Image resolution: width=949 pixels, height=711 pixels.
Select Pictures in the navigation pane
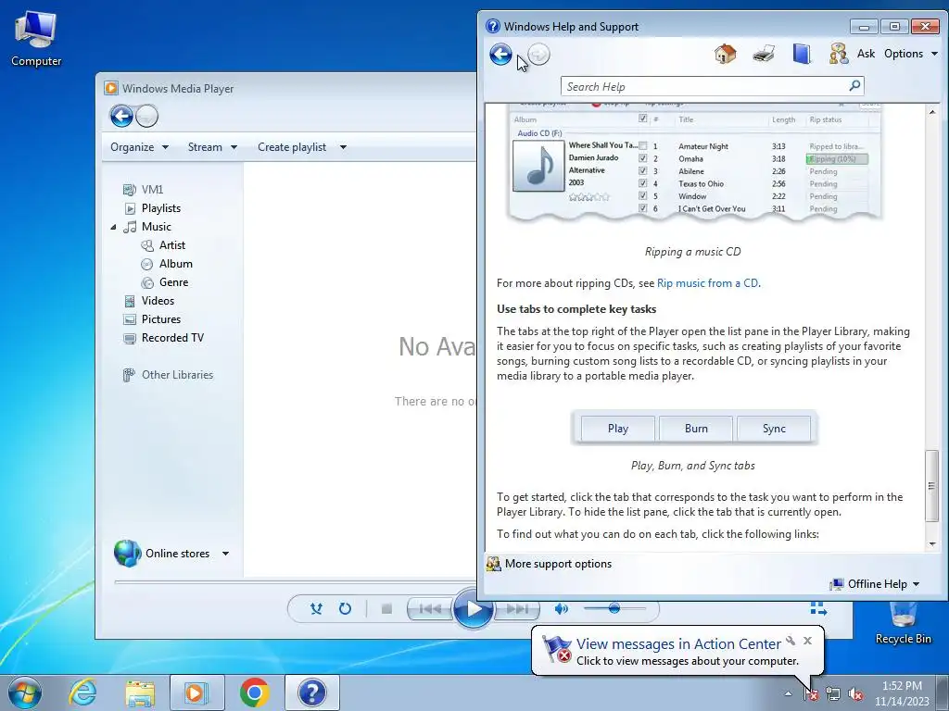click(152, 319)
